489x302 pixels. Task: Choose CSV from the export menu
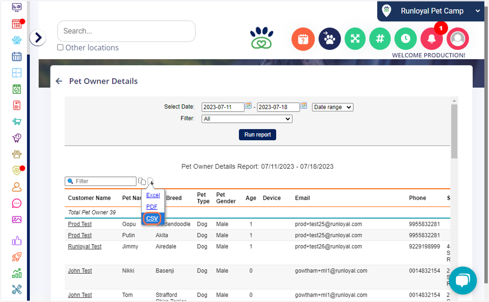pos(152,218)
